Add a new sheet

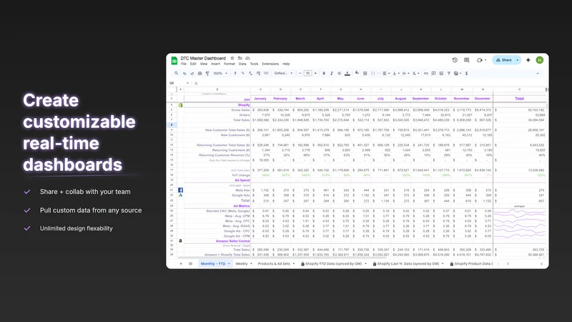click(181, 263)
